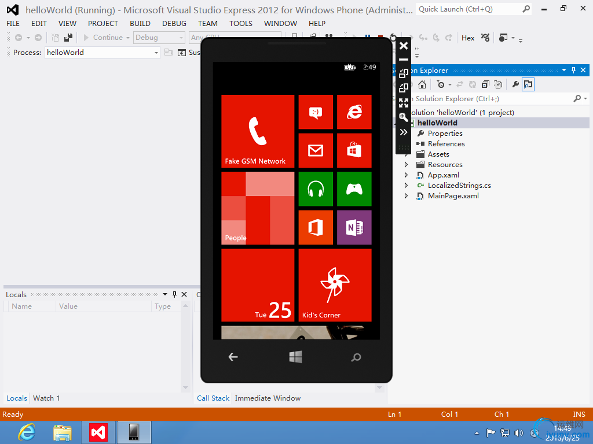Tap the Internet Explorer tile on phone
The height and width of the screenshot is (444, 593).
pyautogui.click(x=354, y=112)
